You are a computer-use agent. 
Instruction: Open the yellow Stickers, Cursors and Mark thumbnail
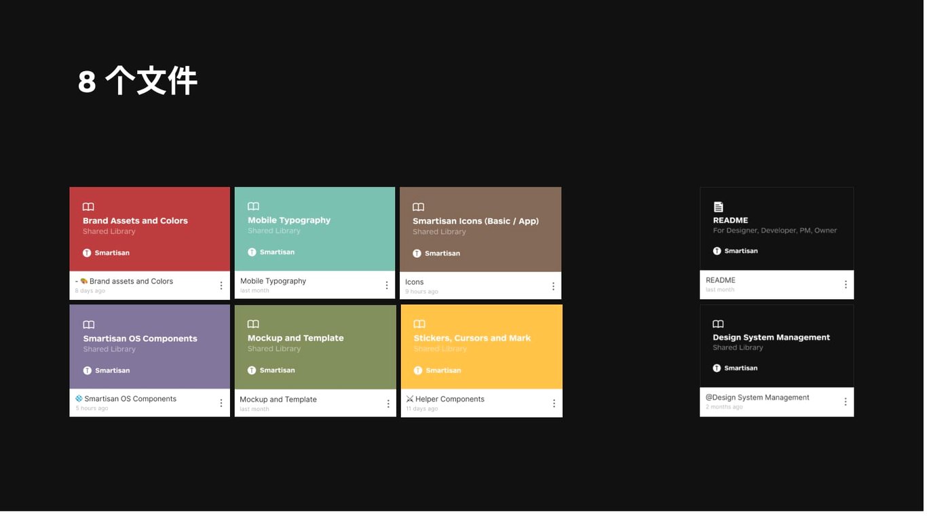click(482, 347)
